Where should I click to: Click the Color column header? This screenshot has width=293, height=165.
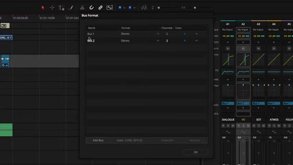178,28
